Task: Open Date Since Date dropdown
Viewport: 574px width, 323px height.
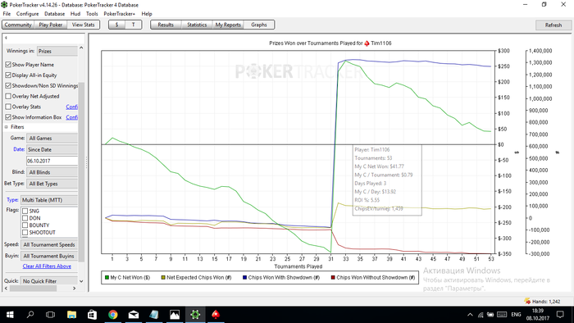Action: [x=52, y=149]
